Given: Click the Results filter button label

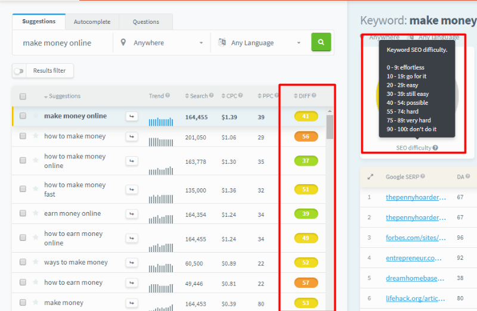Looking at the screenshot, I should 49,70.
